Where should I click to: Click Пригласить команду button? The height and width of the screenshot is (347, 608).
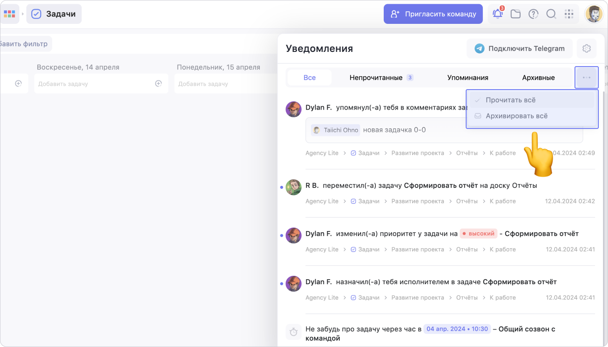pos(433,14)
